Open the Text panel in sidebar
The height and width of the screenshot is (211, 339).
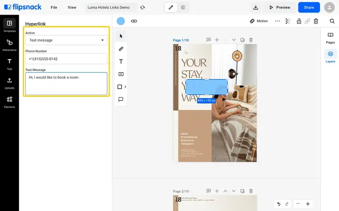pyautogui.click(x=9, y=64)
